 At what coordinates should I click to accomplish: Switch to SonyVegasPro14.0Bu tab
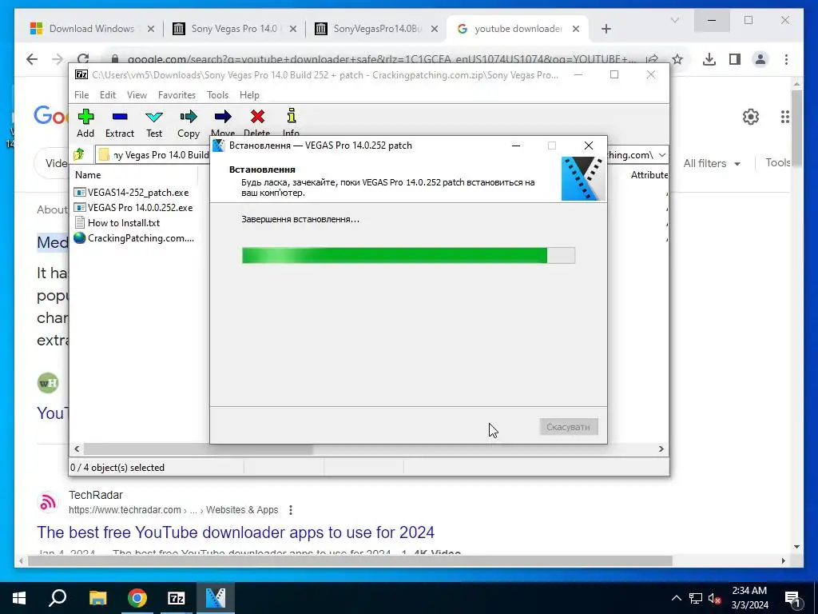tap(377, 29)
